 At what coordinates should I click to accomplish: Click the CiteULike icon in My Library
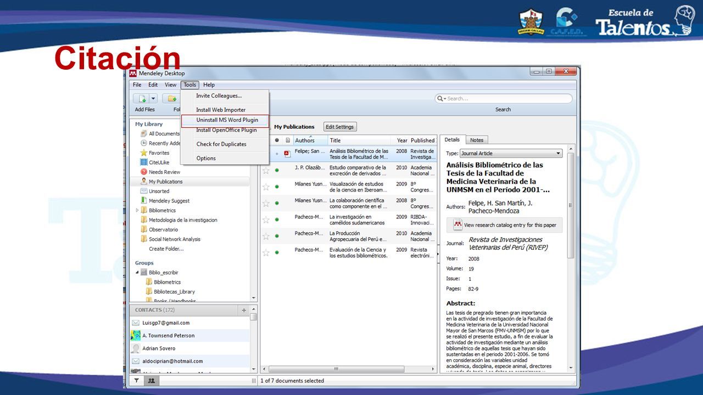[x=144, y=162]
